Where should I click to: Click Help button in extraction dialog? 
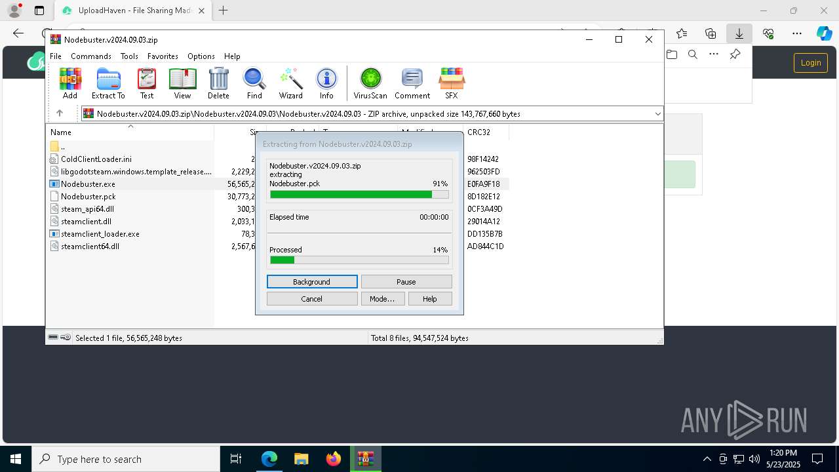click(430, 299)
